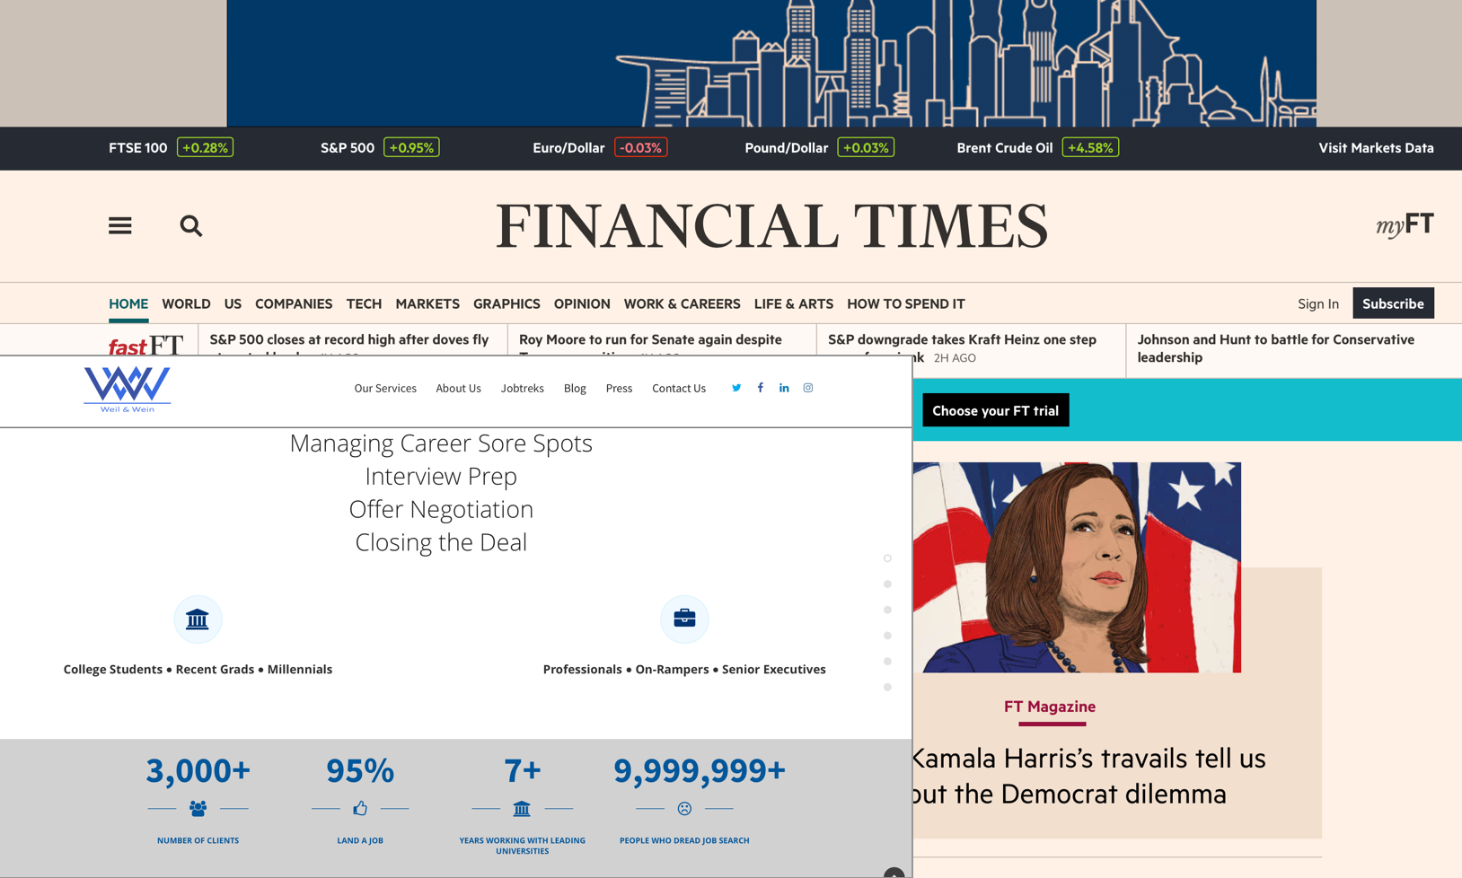The image size is (1462, 878).
Task: Open the myFT logo link
Action: click(1405, 224)
